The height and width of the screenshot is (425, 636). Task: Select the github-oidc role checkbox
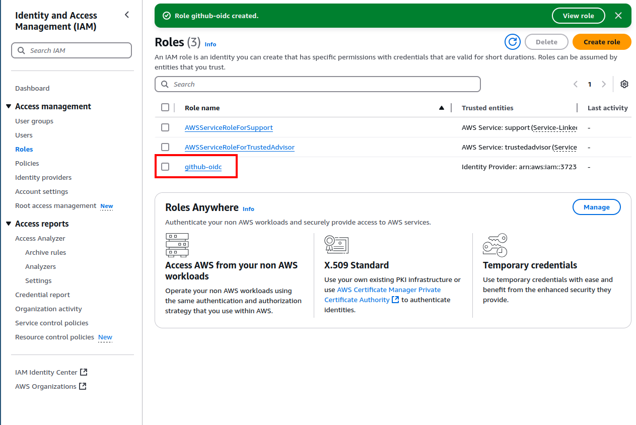pos(165,167)
